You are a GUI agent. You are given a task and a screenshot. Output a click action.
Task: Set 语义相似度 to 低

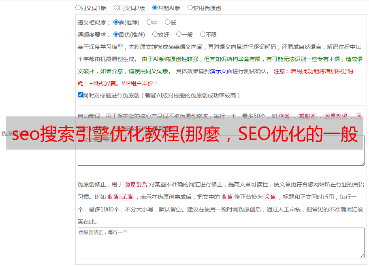167,22
